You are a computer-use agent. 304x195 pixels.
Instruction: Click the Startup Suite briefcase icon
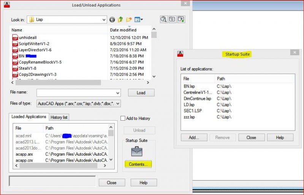[x=137, y=151]
